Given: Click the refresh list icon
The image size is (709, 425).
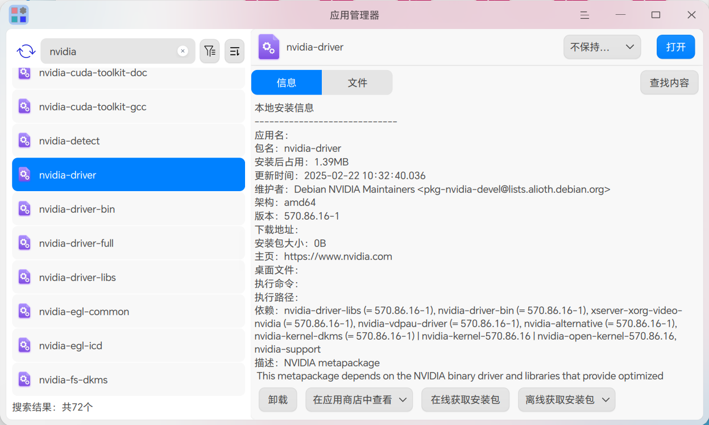Looking at the screenshot, I should pos(26,51).
